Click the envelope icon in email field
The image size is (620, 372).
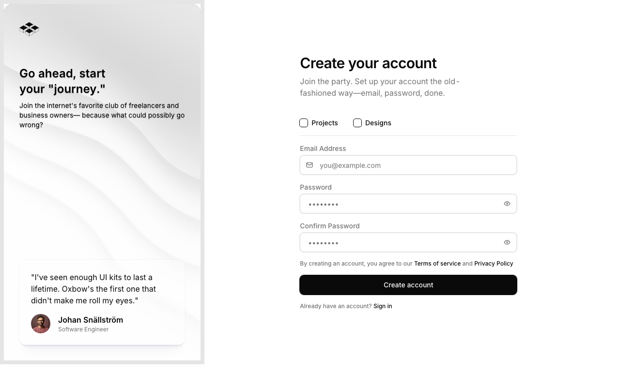(310, 165)
